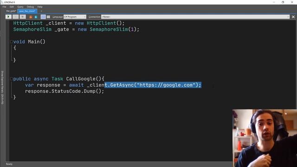Minimize the LINQPad window
Screen dimensions: 297x167
(274, 2)
